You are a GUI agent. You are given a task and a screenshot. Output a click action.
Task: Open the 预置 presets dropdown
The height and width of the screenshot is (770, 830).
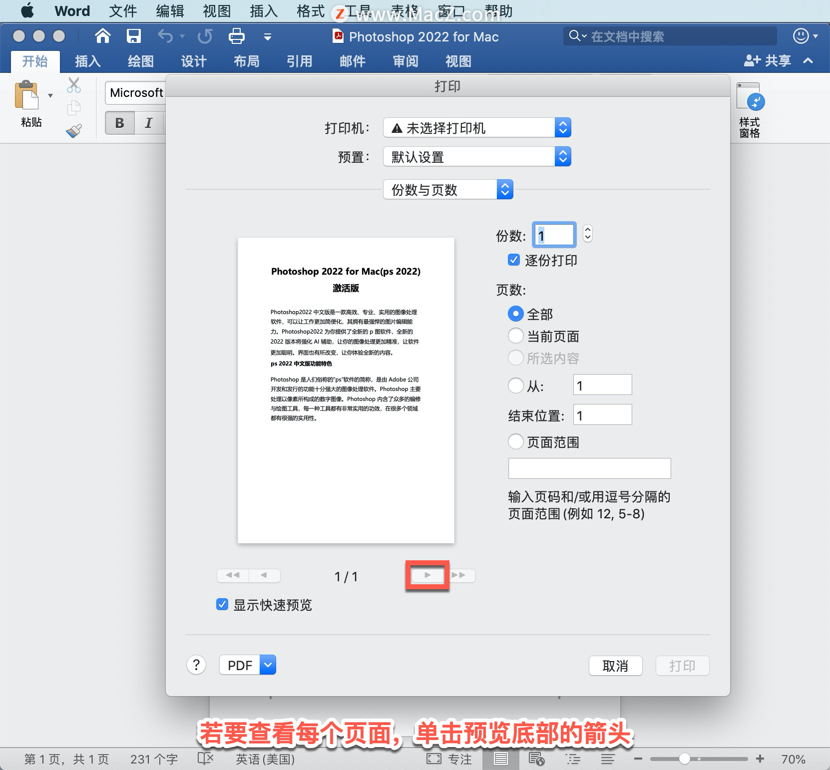coord(477,157)
